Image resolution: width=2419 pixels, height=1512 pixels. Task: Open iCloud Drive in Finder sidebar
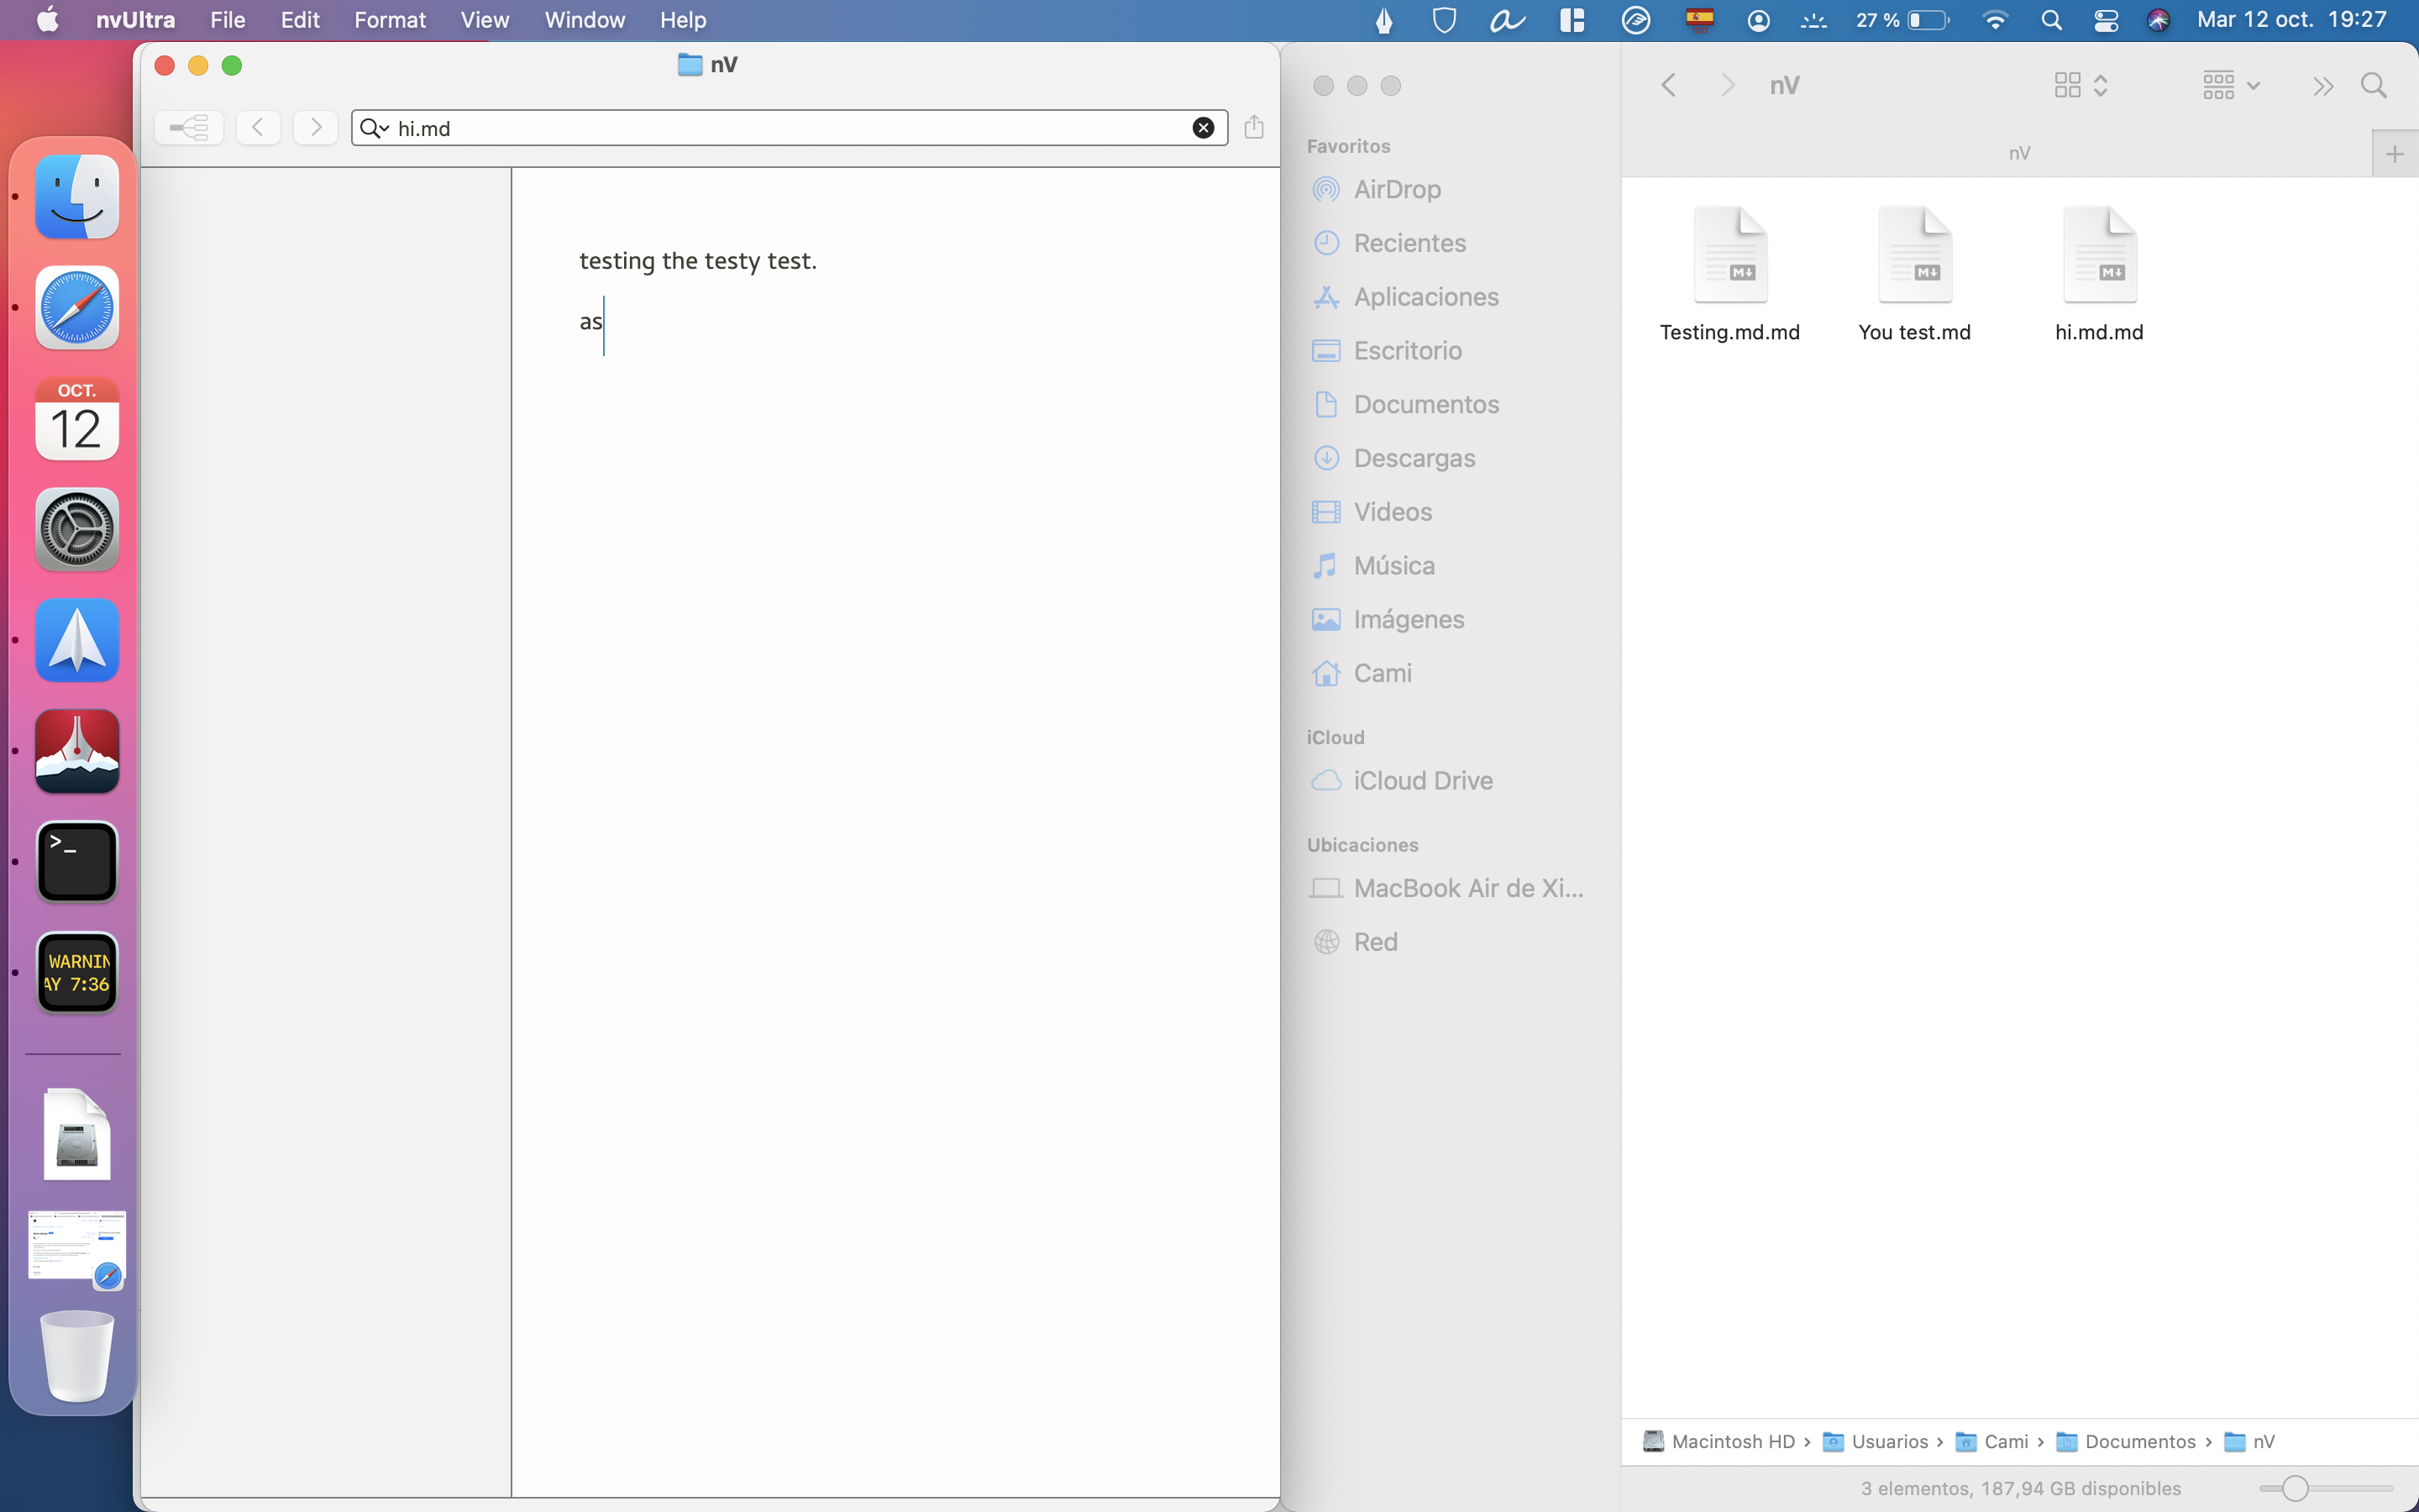coord(1422,780)
